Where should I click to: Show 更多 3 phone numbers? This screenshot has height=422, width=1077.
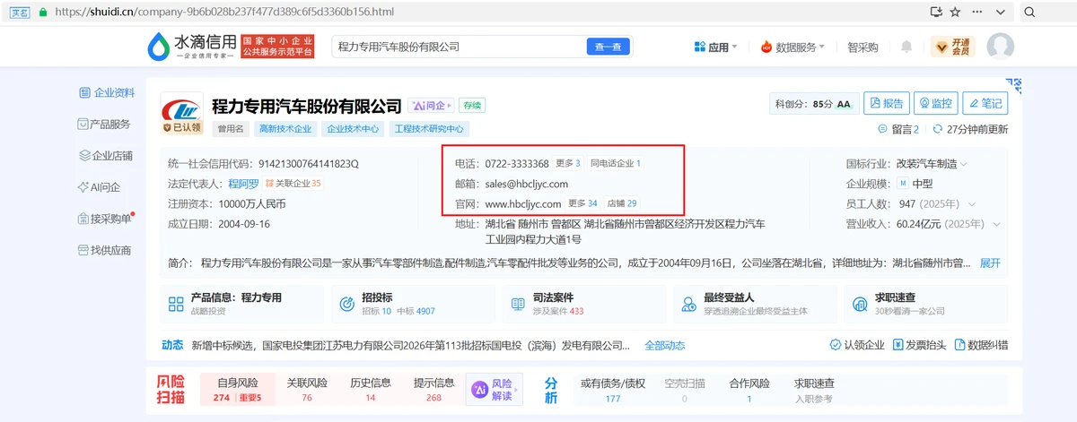point(568,164)
